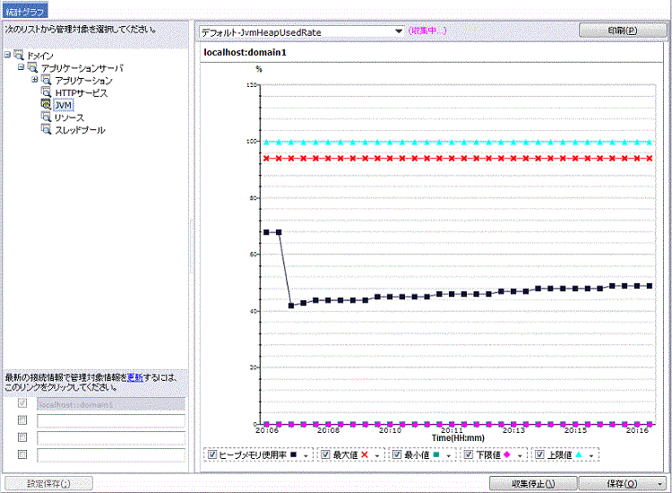Toggle the ヒープメモリ使用率 series checkbox
The width and height of the screenshot is (672, 493).
(x=212, y=454)
